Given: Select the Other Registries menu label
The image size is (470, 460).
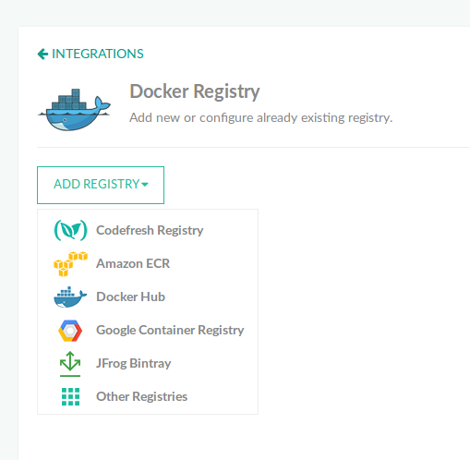Looking at the screenshot, I should [x=141, y=396].
